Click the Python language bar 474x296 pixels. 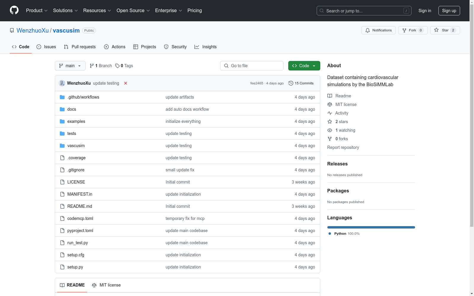pyautogui.click(x=371, y=227)
